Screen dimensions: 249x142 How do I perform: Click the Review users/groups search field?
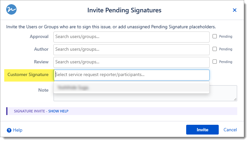[x=131, y=62]
